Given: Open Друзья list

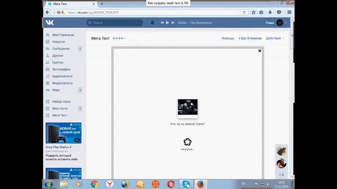Looking at the screenshot, I should [x=57, y=56].
